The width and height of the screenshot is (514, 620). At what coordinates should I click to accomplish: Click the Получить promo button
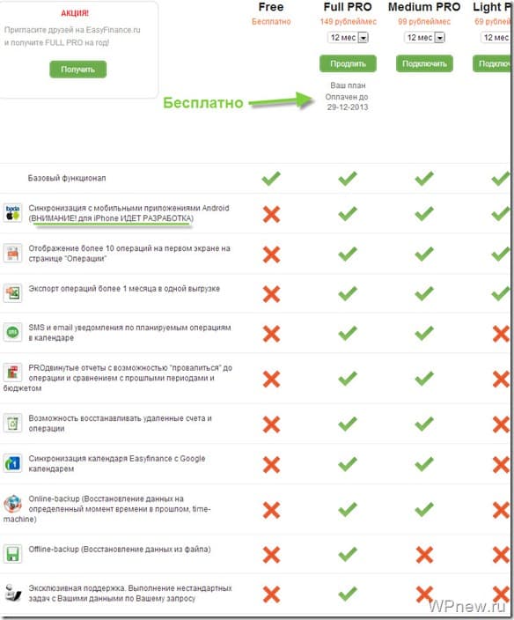pyautogui.click(x=77, y=70)
